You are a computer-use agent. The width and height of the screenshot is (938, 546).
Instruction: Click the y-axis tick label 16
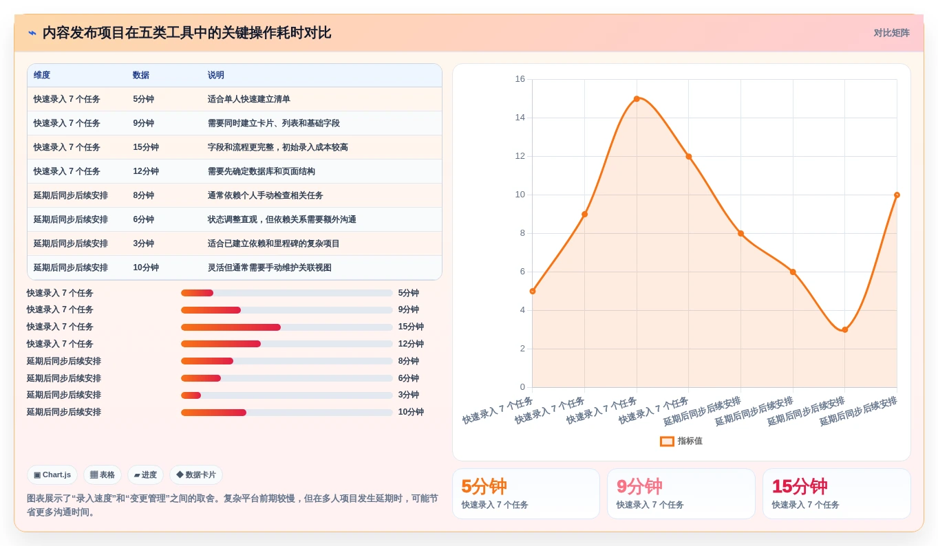(x=520, y=79)
